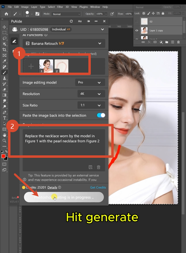This screenshot has height=253, width=186.
Task: Select the Clone Stamp tool
Action: tap(4, 78)
